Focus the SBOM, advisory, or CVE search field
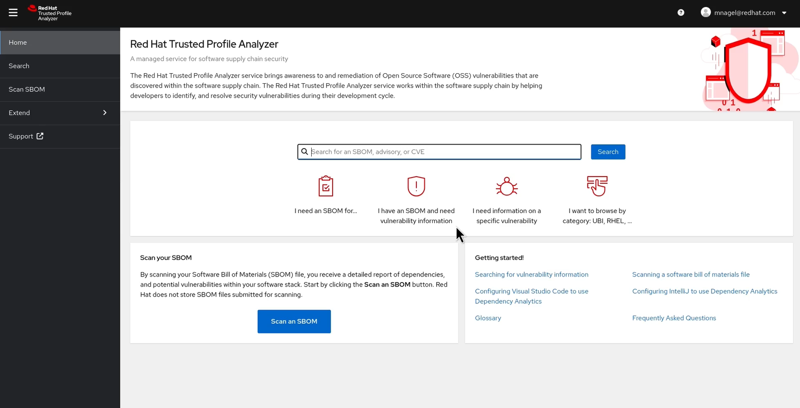The height and width of the screenshot is (408, 800). pos(439,152)
